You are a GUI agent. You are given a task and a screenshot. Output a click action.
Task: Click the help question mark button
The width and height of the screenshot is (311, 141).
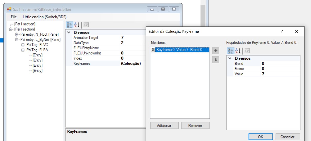pyautogui.click(x=282, y=32)
